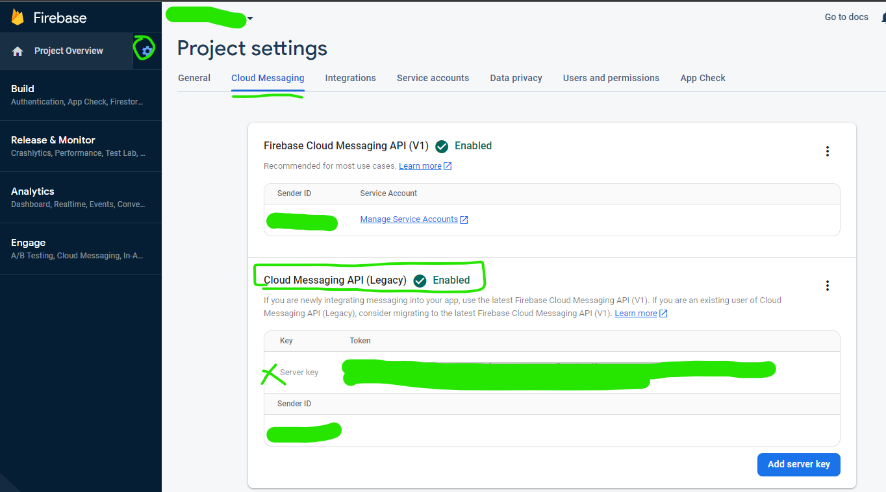Open the Data privacy tab
Image resolution: width=886 pixels, height=492 pixels.
[516, 78]
